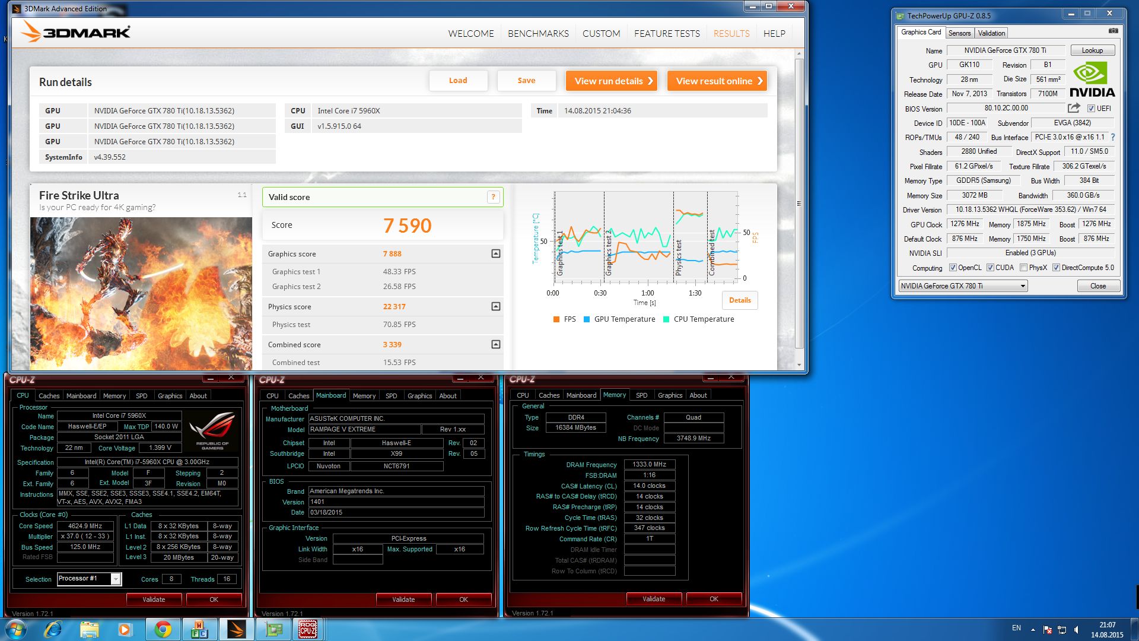The height and width of the screenshot is (641, 1139).
Task: Toggle the UEFI checkbox in GPU-Z
Action: point(1091,109)
